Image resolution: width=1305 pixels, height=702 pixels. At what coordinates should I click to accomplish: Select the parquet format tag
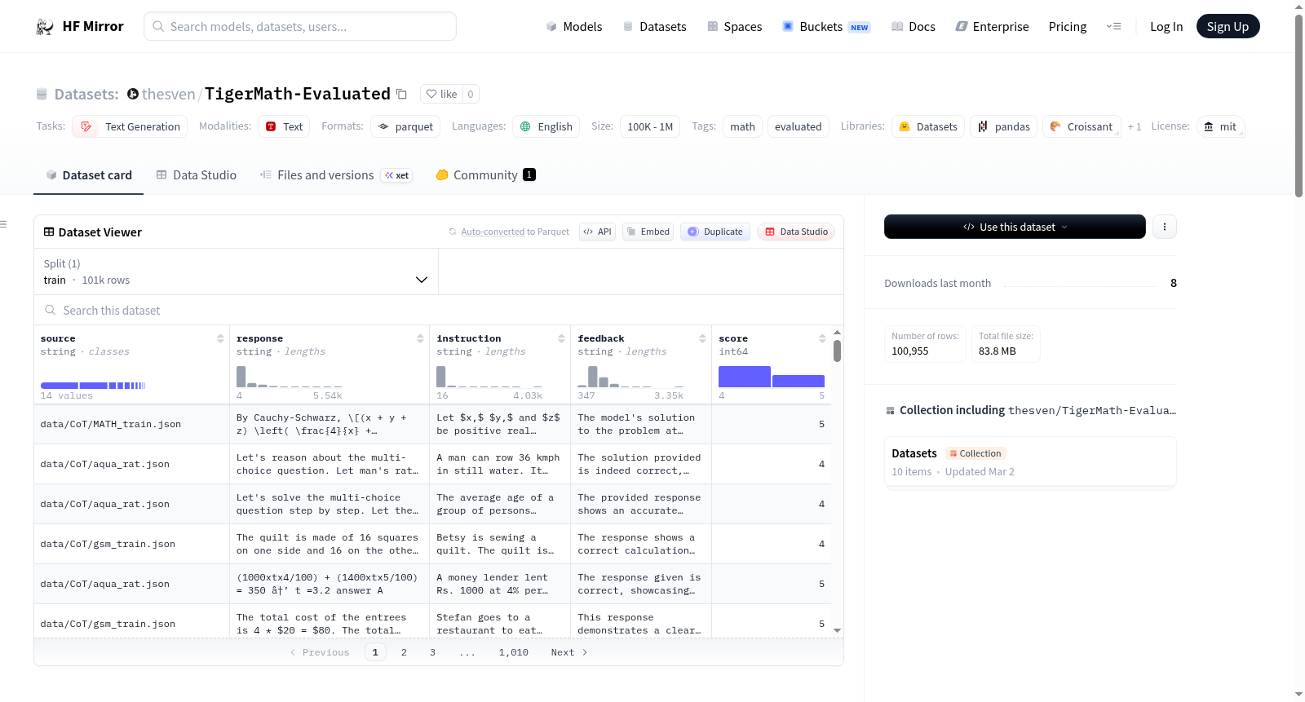click(x=405, y=126)
